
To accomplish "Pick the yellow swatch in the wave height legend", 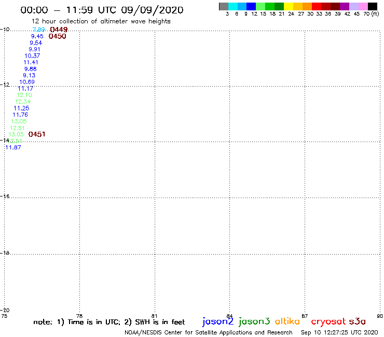I will coord(289,6).
